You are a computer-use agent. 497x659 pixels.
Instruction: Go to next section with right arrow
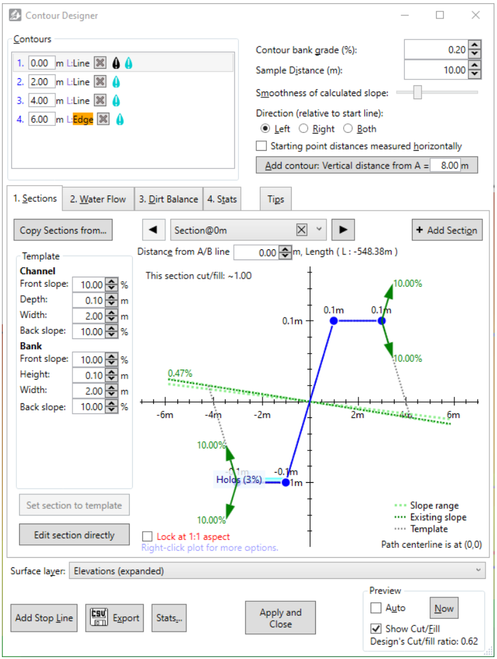(x=343, y=230)
